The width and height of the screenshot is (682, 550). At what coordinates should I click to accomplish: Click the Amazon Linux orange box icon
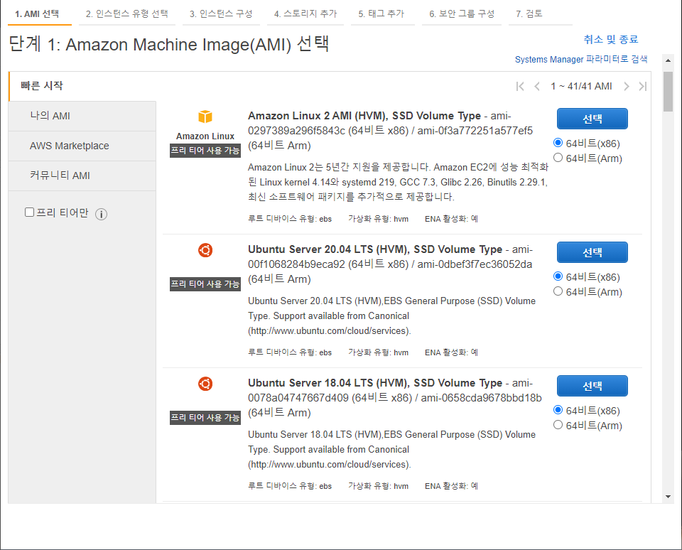coord(205,117)
